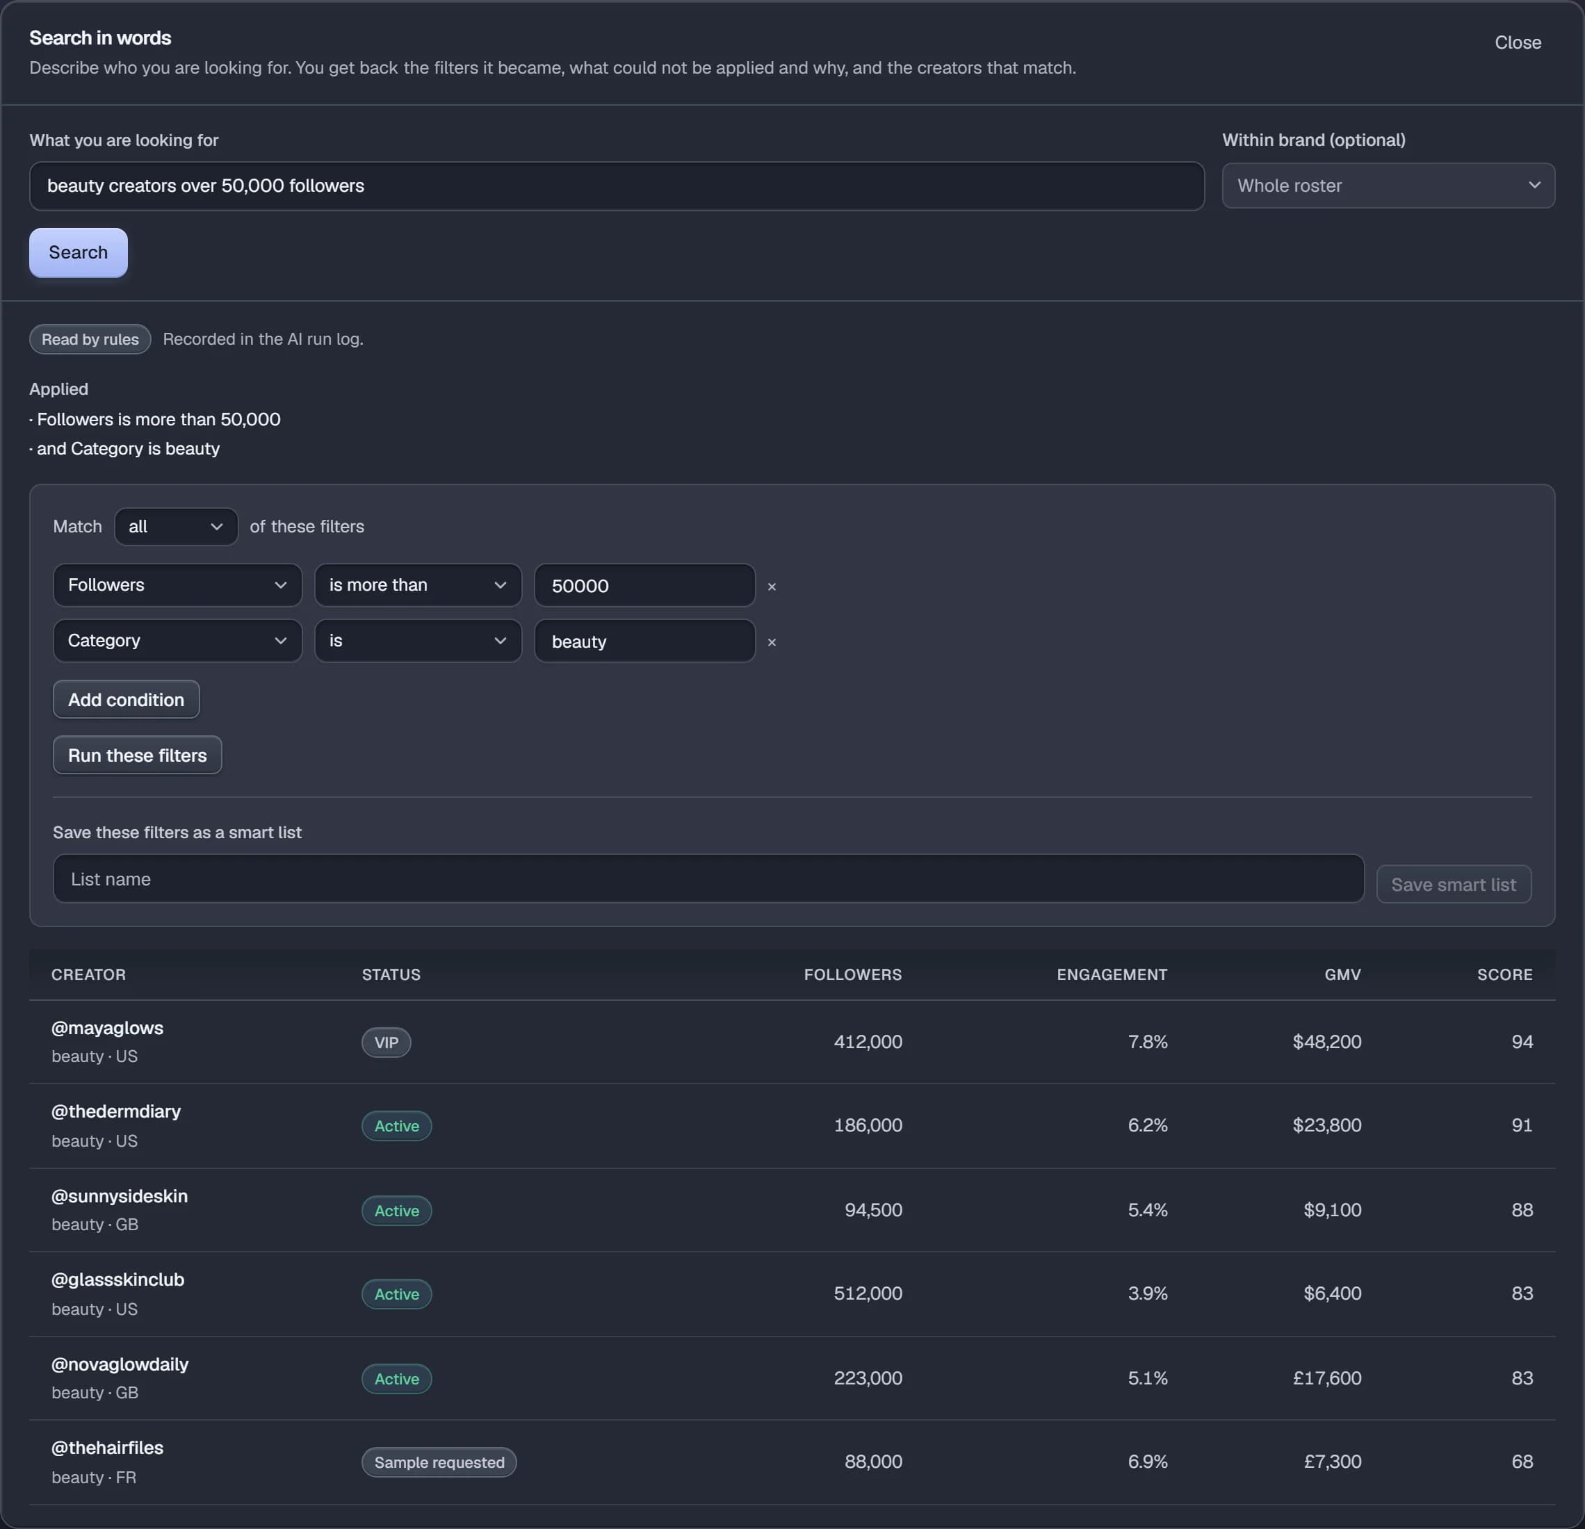1585x1529 pixels.
Task: Click the Sample requested status badge
Action: pyautogui.click(x=439, y=1462)
